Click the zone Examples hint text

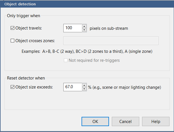pyautogui.click(x=87, y=51)
